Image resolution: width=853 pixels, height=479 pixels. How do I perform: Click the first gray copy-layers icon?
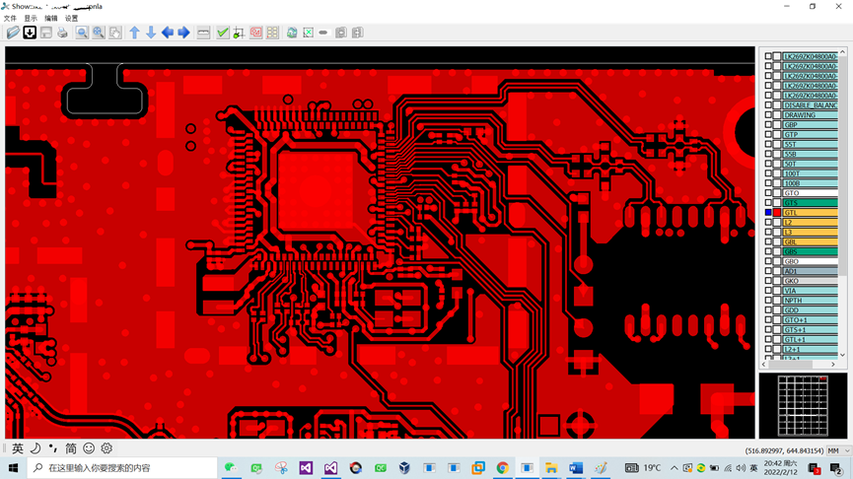coord(341,33)
